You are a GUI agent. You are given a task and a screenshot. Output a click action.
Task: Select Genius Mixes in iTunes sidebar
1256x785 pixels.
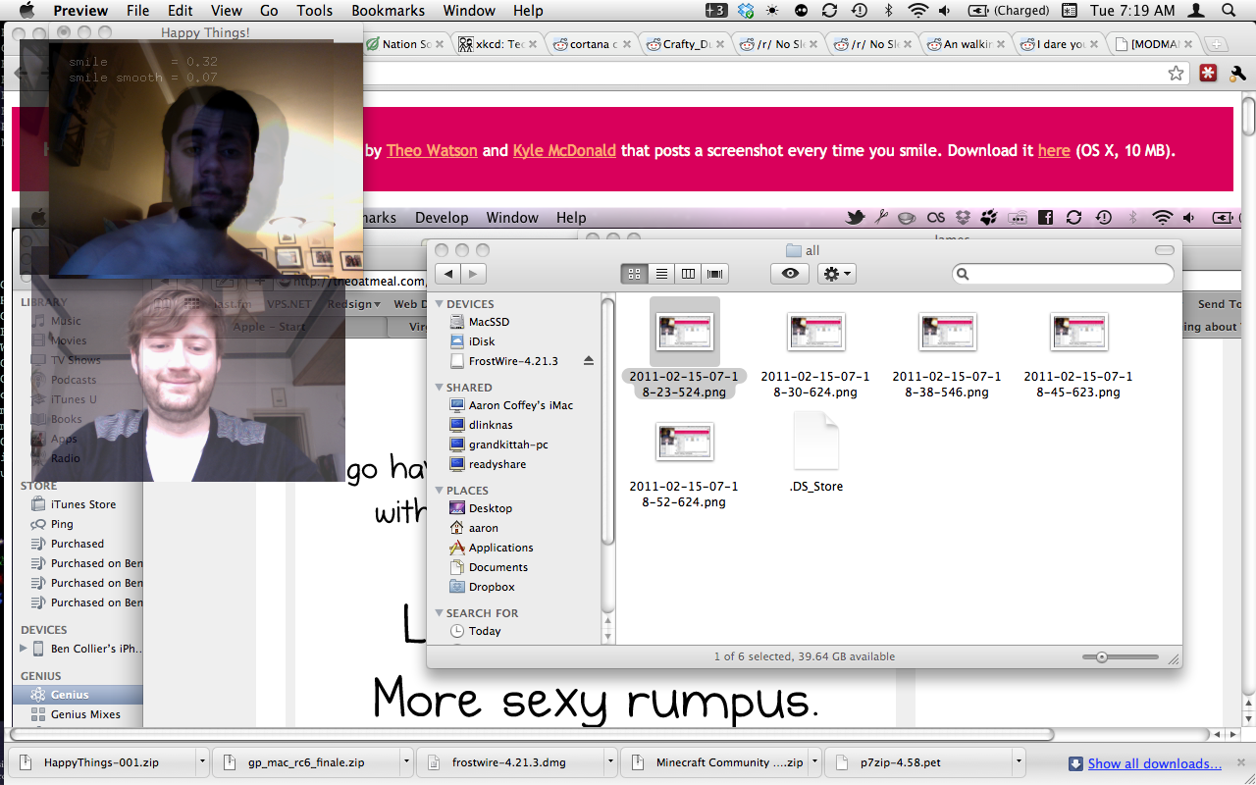pos(85,714)
